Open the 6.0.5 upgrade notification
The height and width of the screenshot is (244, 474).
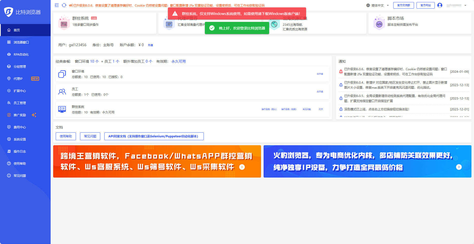[x=404, y=99]
